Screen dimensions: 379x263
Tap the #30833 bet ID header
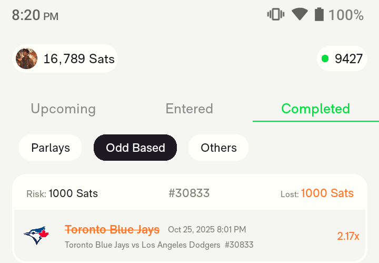(x=189, y=193)
